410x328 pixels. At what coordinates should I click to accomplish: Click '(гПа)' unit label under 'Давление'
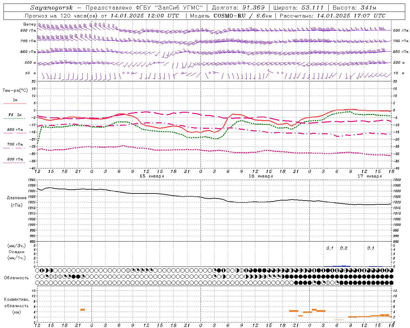(x=17, y=205)
